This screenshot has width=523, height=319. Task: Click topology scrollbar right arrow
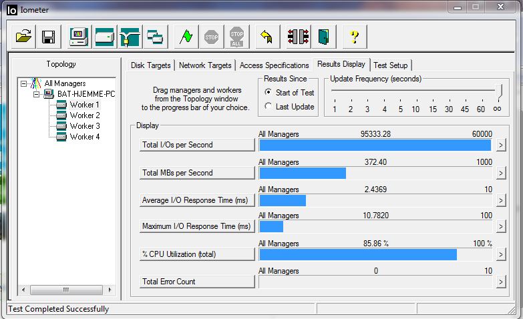click(110, 290)
